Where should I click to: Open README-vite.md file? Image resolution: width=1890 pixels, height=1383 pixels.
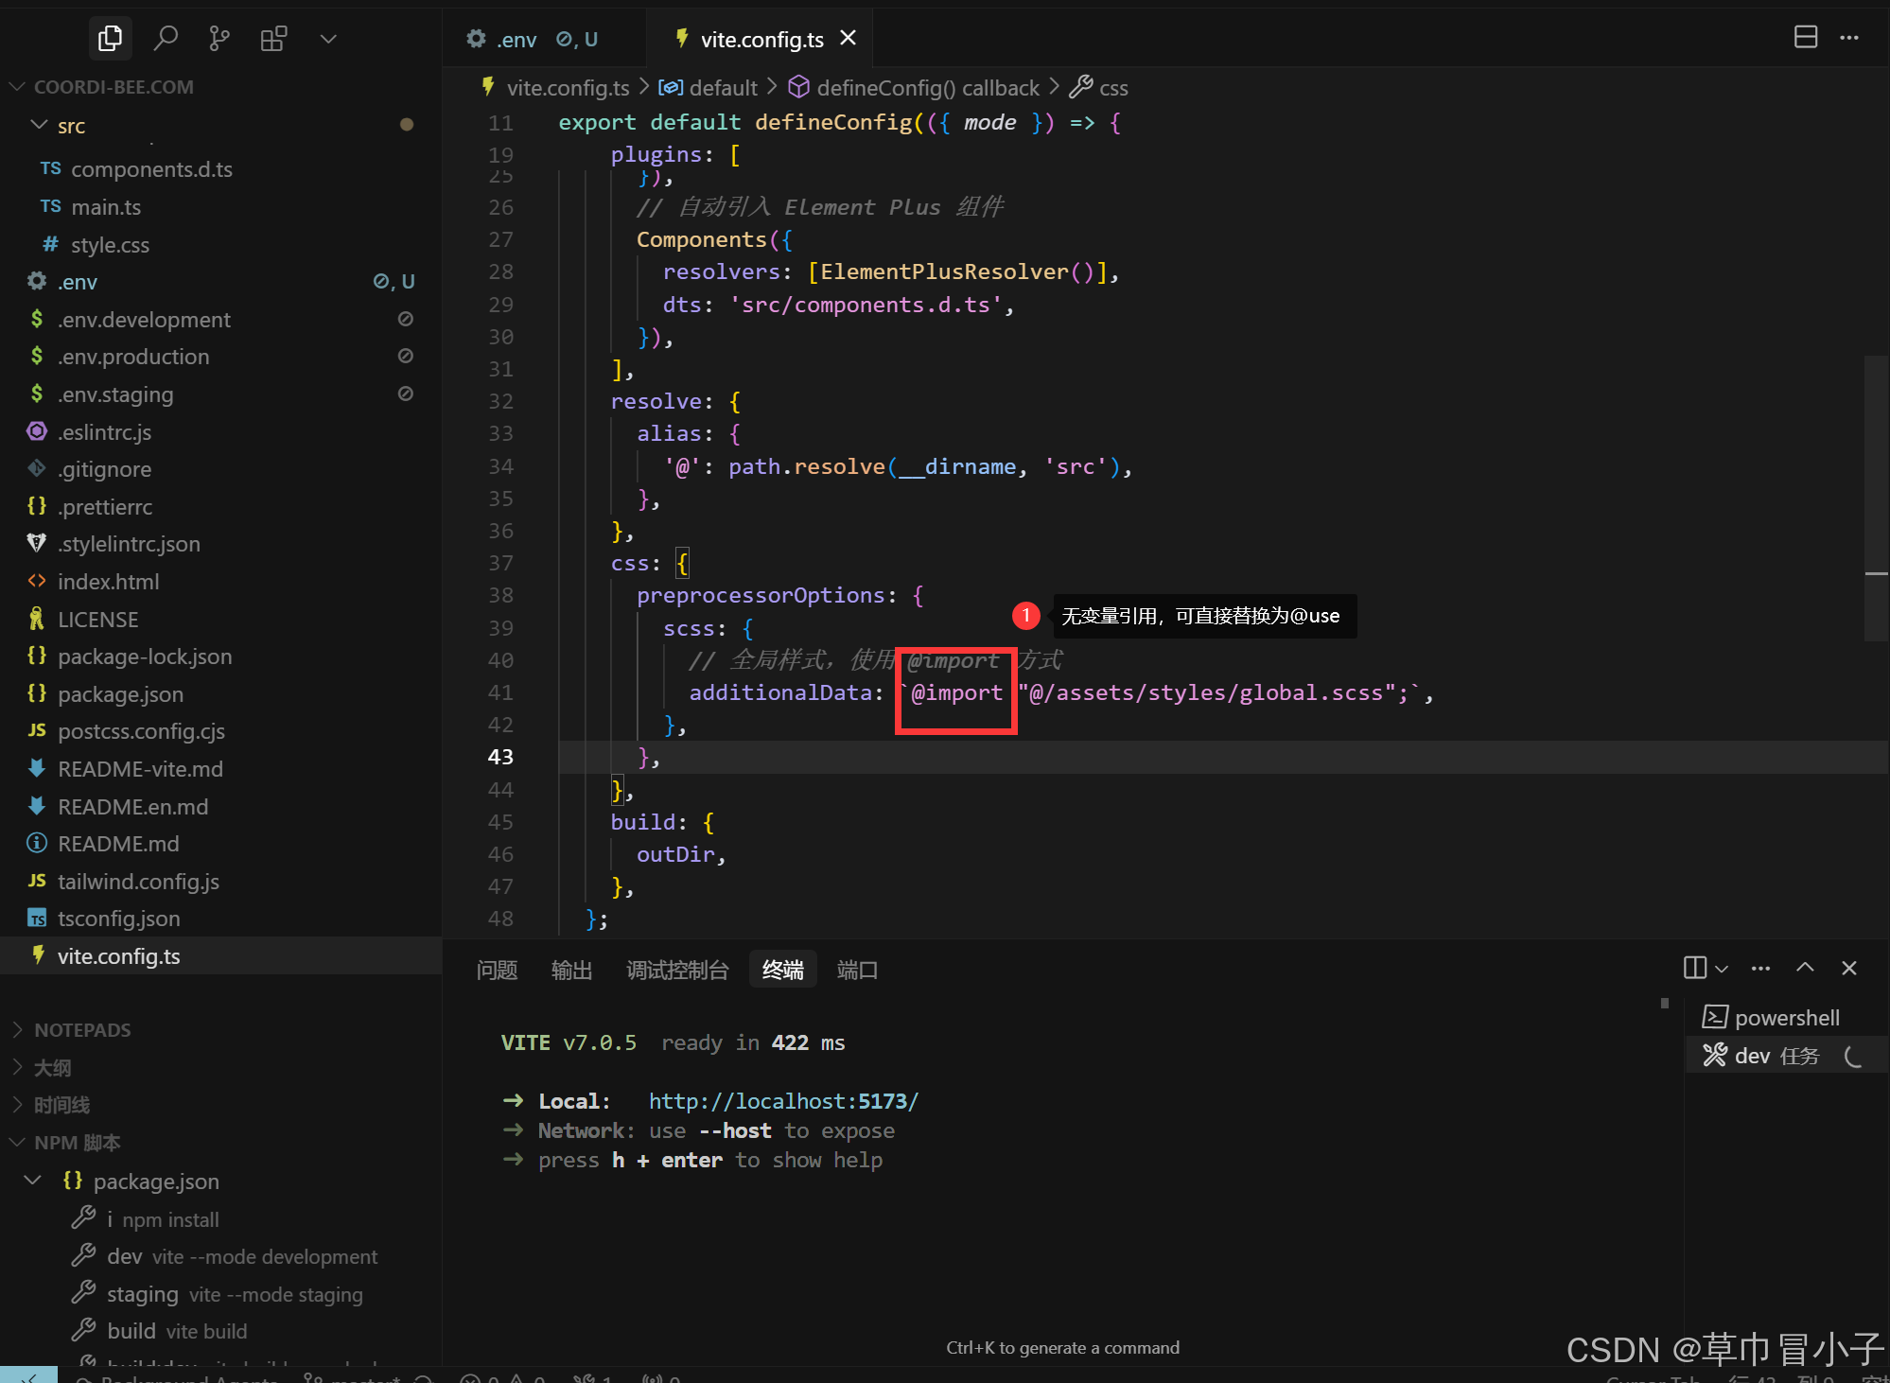click(x=221, y=769)
